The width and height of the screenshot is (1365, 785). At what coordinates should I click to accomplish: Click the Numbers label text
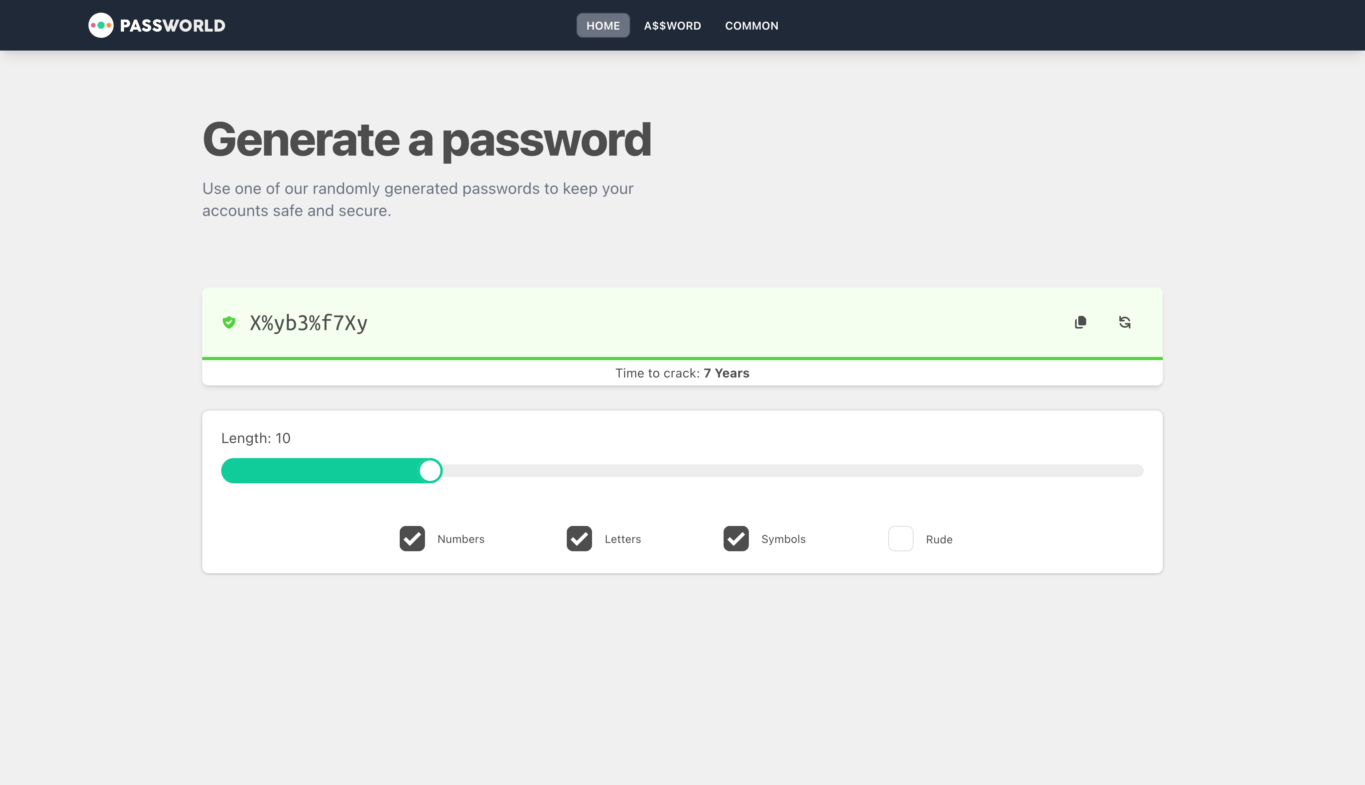[461, 539]
